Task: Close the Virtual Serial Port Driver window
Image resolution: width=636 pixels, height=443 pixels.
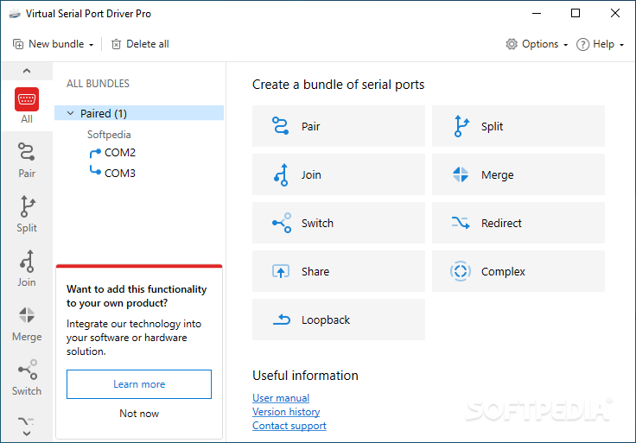Action: (x=615, y=13)
